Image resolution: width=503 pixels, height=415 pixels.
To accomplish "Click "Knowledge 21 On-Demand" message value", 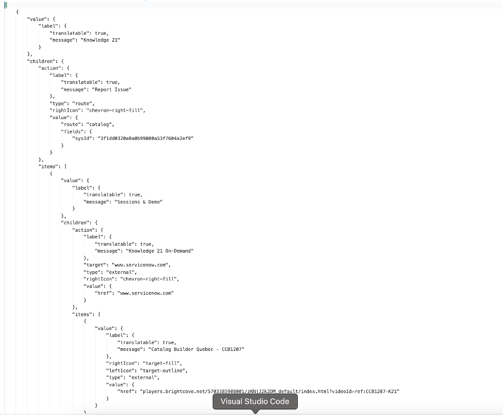I will point(159,251).
